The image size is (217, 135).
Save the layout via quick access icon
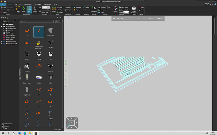coord(5,2)
